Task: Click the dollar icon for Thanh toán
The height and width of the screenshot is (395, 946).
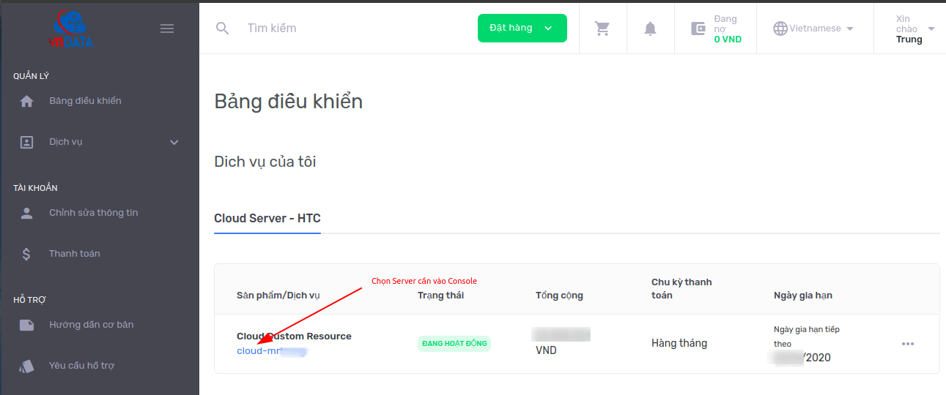Action: coord(27,255)
